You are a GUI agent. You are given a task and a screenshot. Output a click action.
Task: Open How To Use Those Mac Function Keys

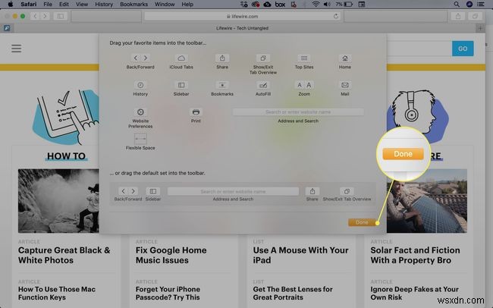(57, 294)
